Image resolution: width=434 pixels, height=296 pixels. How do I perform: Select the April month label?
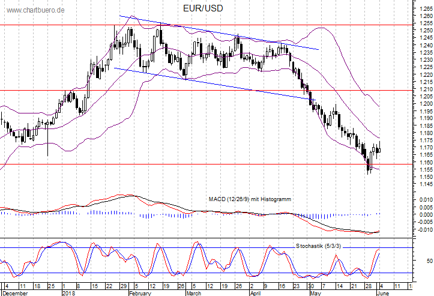coord(256,292)
